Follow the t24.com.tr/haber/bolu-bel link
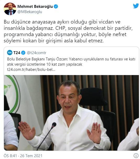The width and height of the screenshot is (140, 159). coord(31,70)
